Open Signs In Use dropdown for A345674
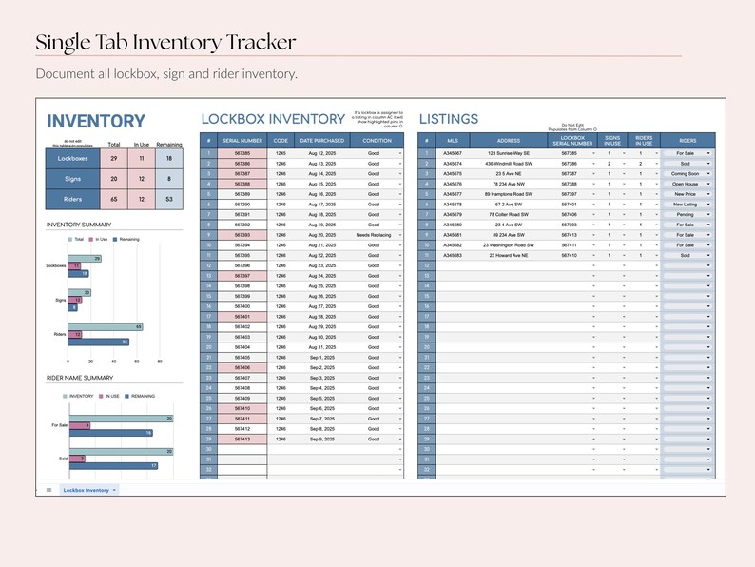Image resolution: width=755 pixels, height=567 pixels. click(624, 164)
